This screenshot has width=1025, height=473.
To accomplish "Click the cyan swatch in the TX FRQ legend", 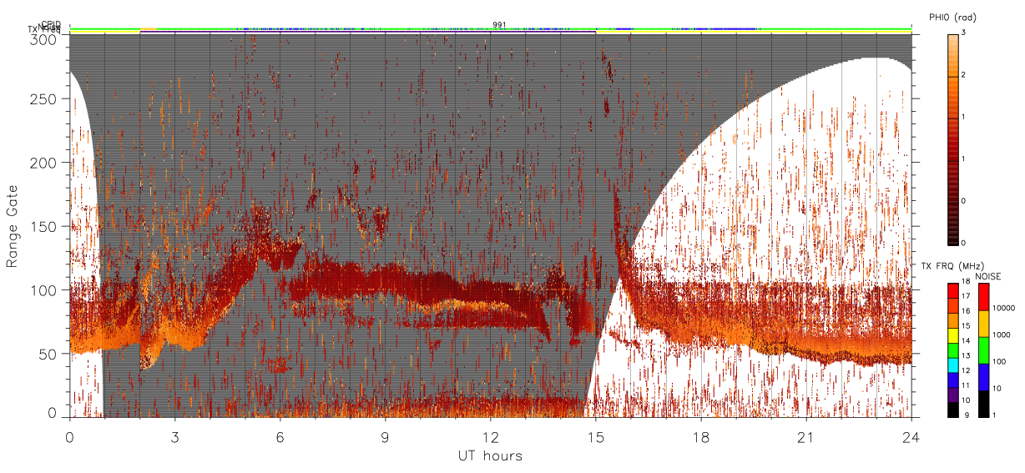I will point(952,365).
